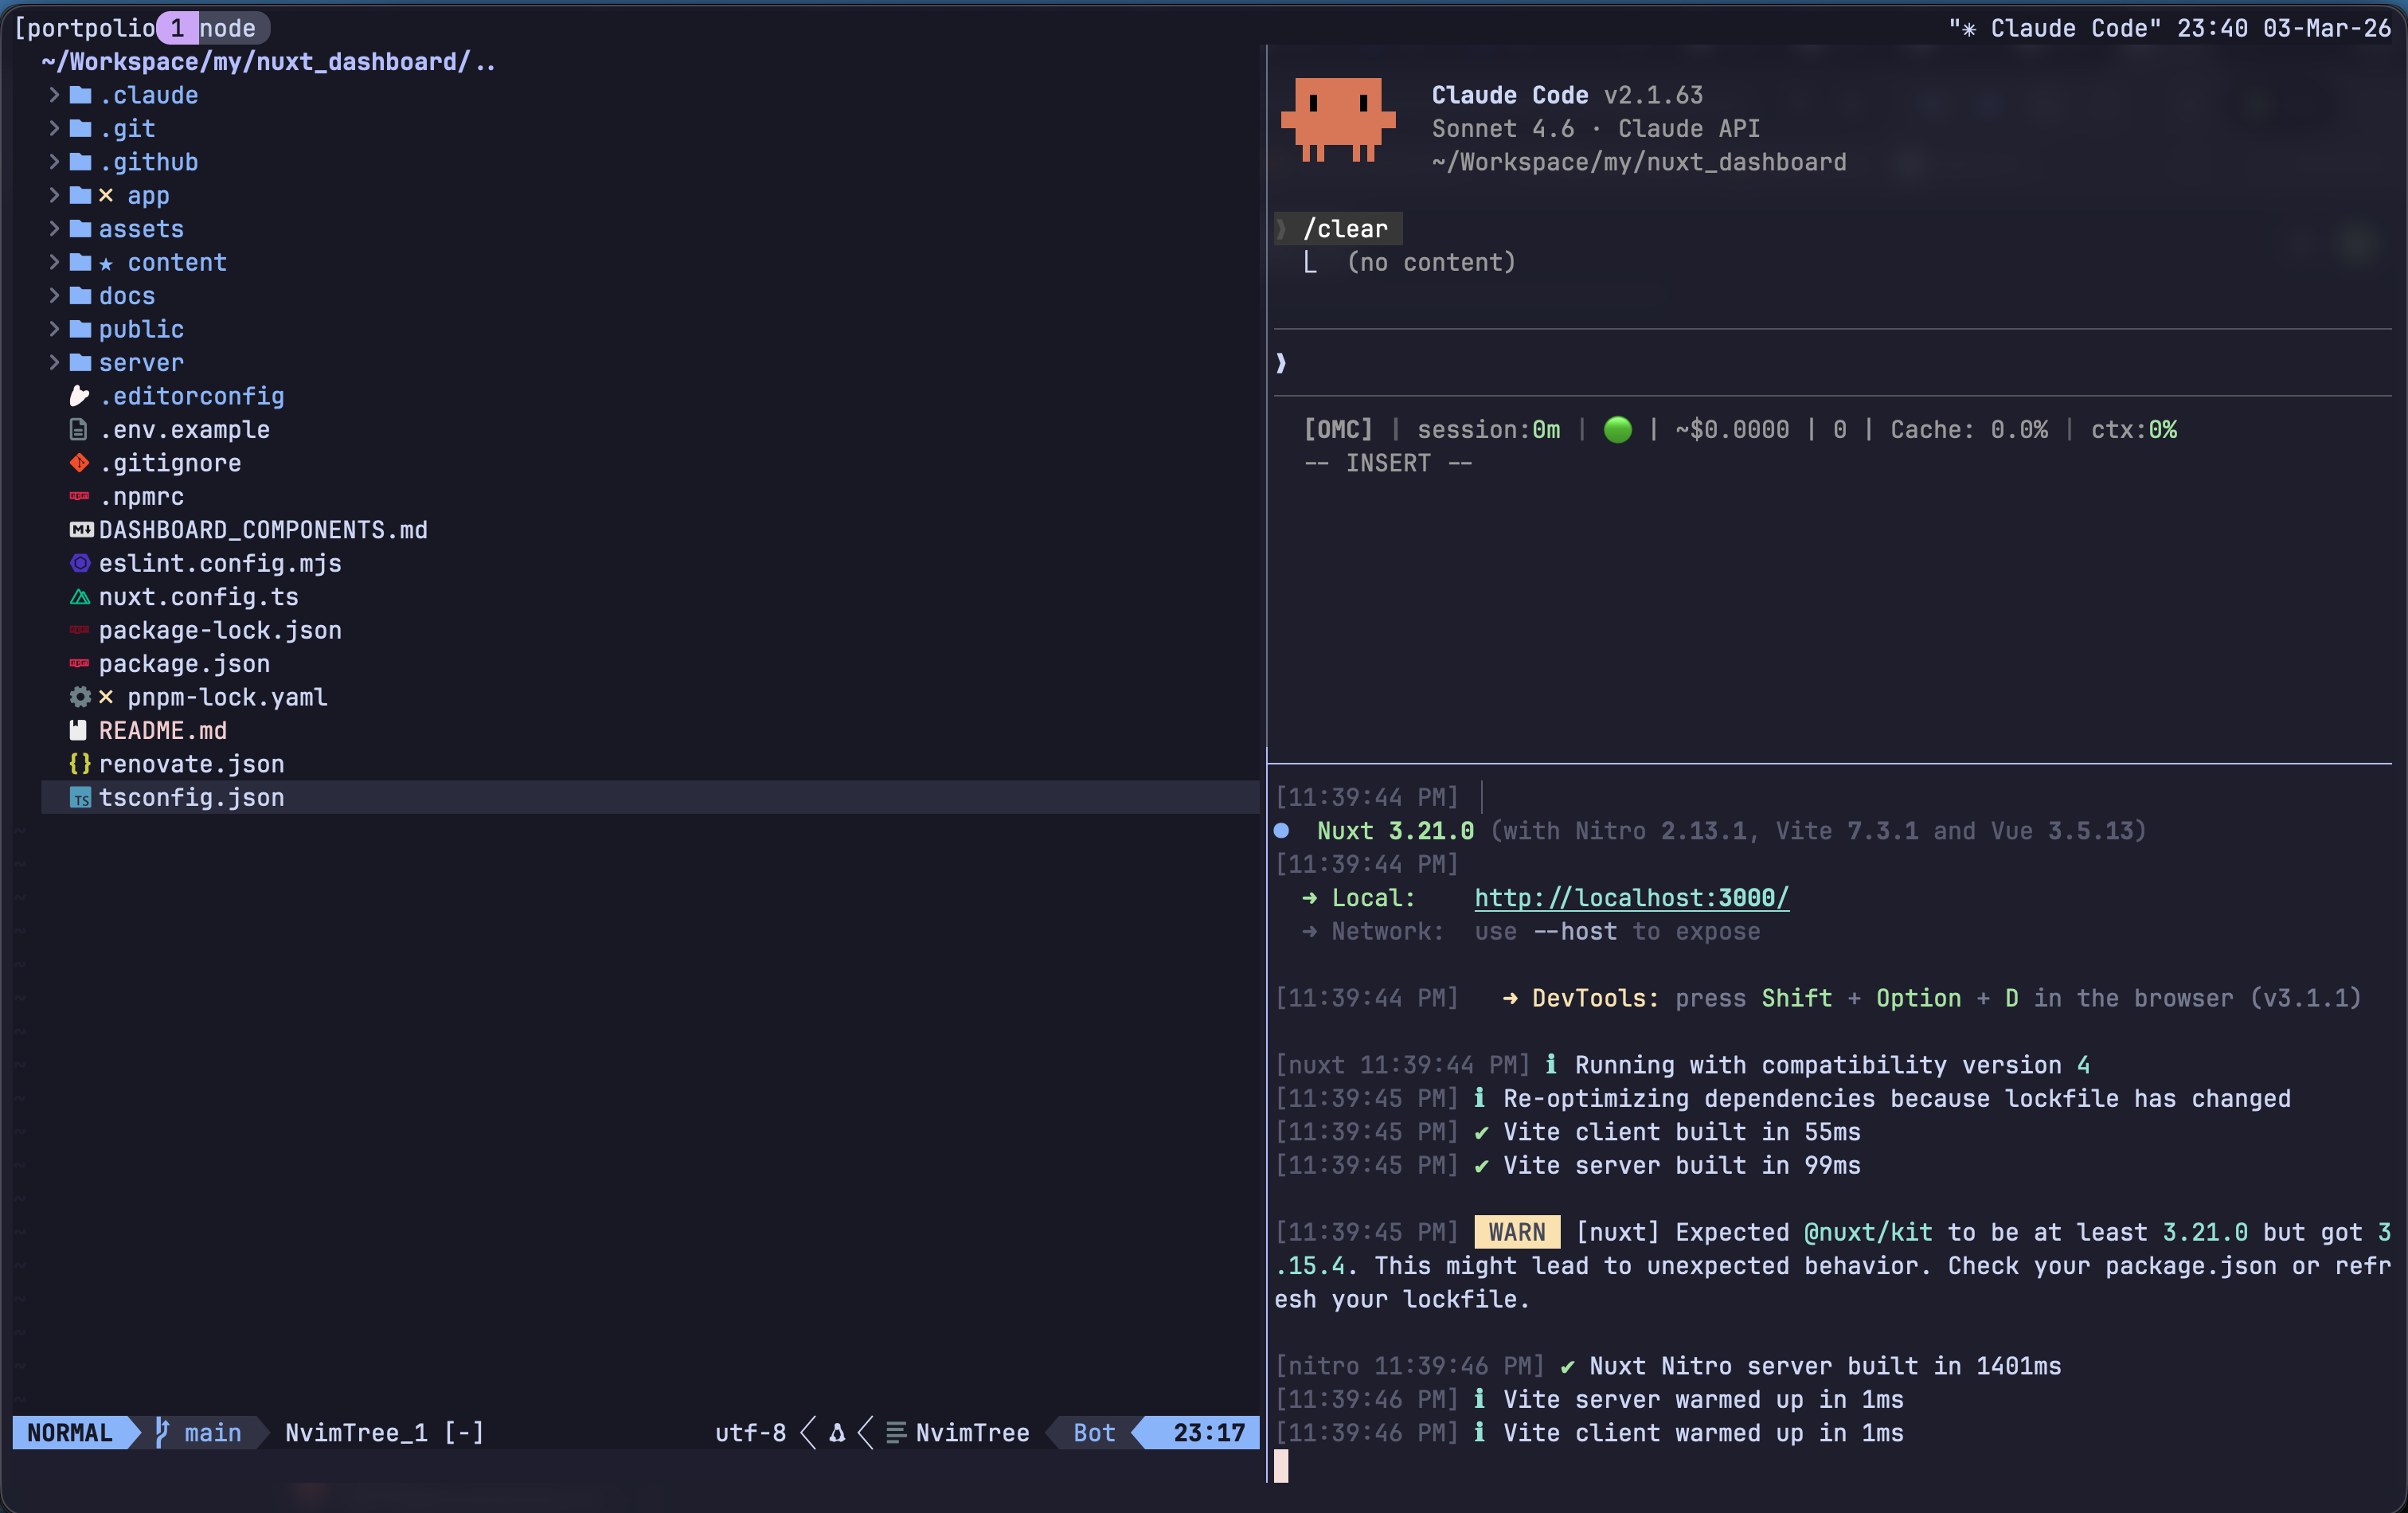Click the Nuxt icon next to nuxt.config.ts
The image size is (2408, 1513).
coord(80,596)
